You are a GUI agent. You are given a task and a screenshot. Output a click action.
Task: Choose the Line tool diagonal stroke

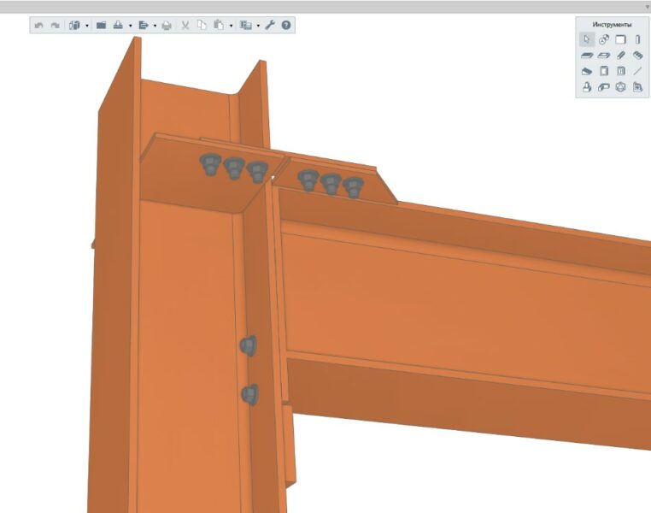click(x=637, y=71)
